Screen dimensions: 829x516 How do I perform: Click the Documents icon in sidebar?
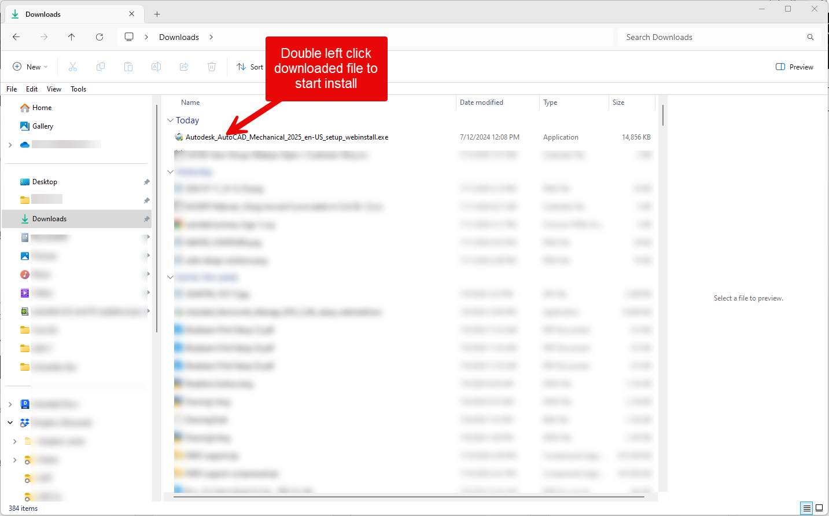point(25,237)
